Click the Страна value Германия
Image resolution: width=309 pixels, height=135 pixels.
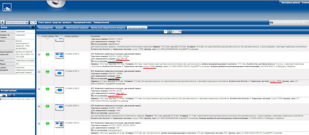tap(20, 31)
